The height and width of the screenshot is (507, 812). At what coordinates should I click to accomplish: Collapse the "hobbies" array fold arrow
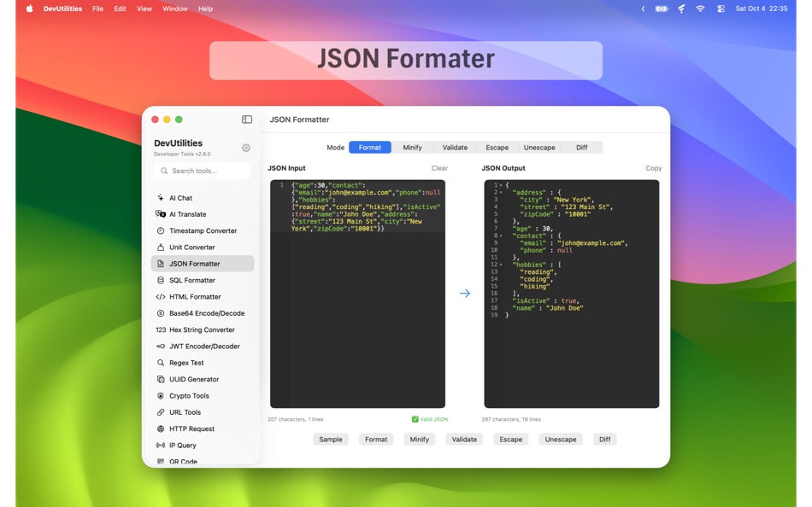(x=501, y=265)
